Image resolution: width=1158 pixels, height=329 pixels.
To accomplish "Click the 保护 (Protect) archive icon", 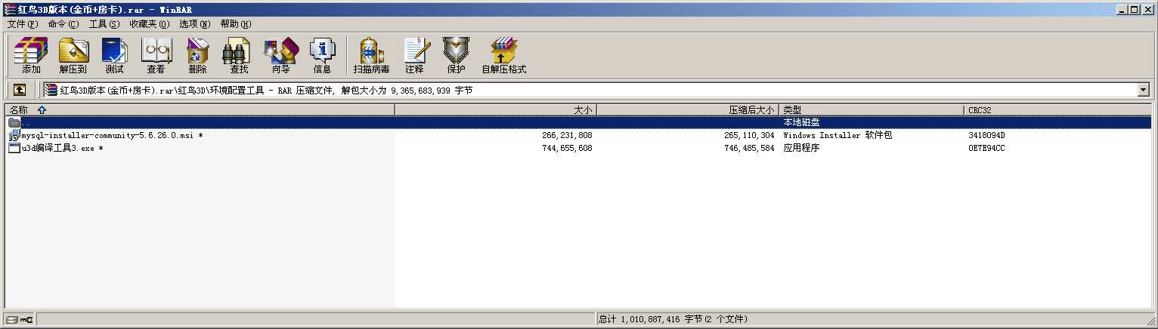I will [456, 55].
